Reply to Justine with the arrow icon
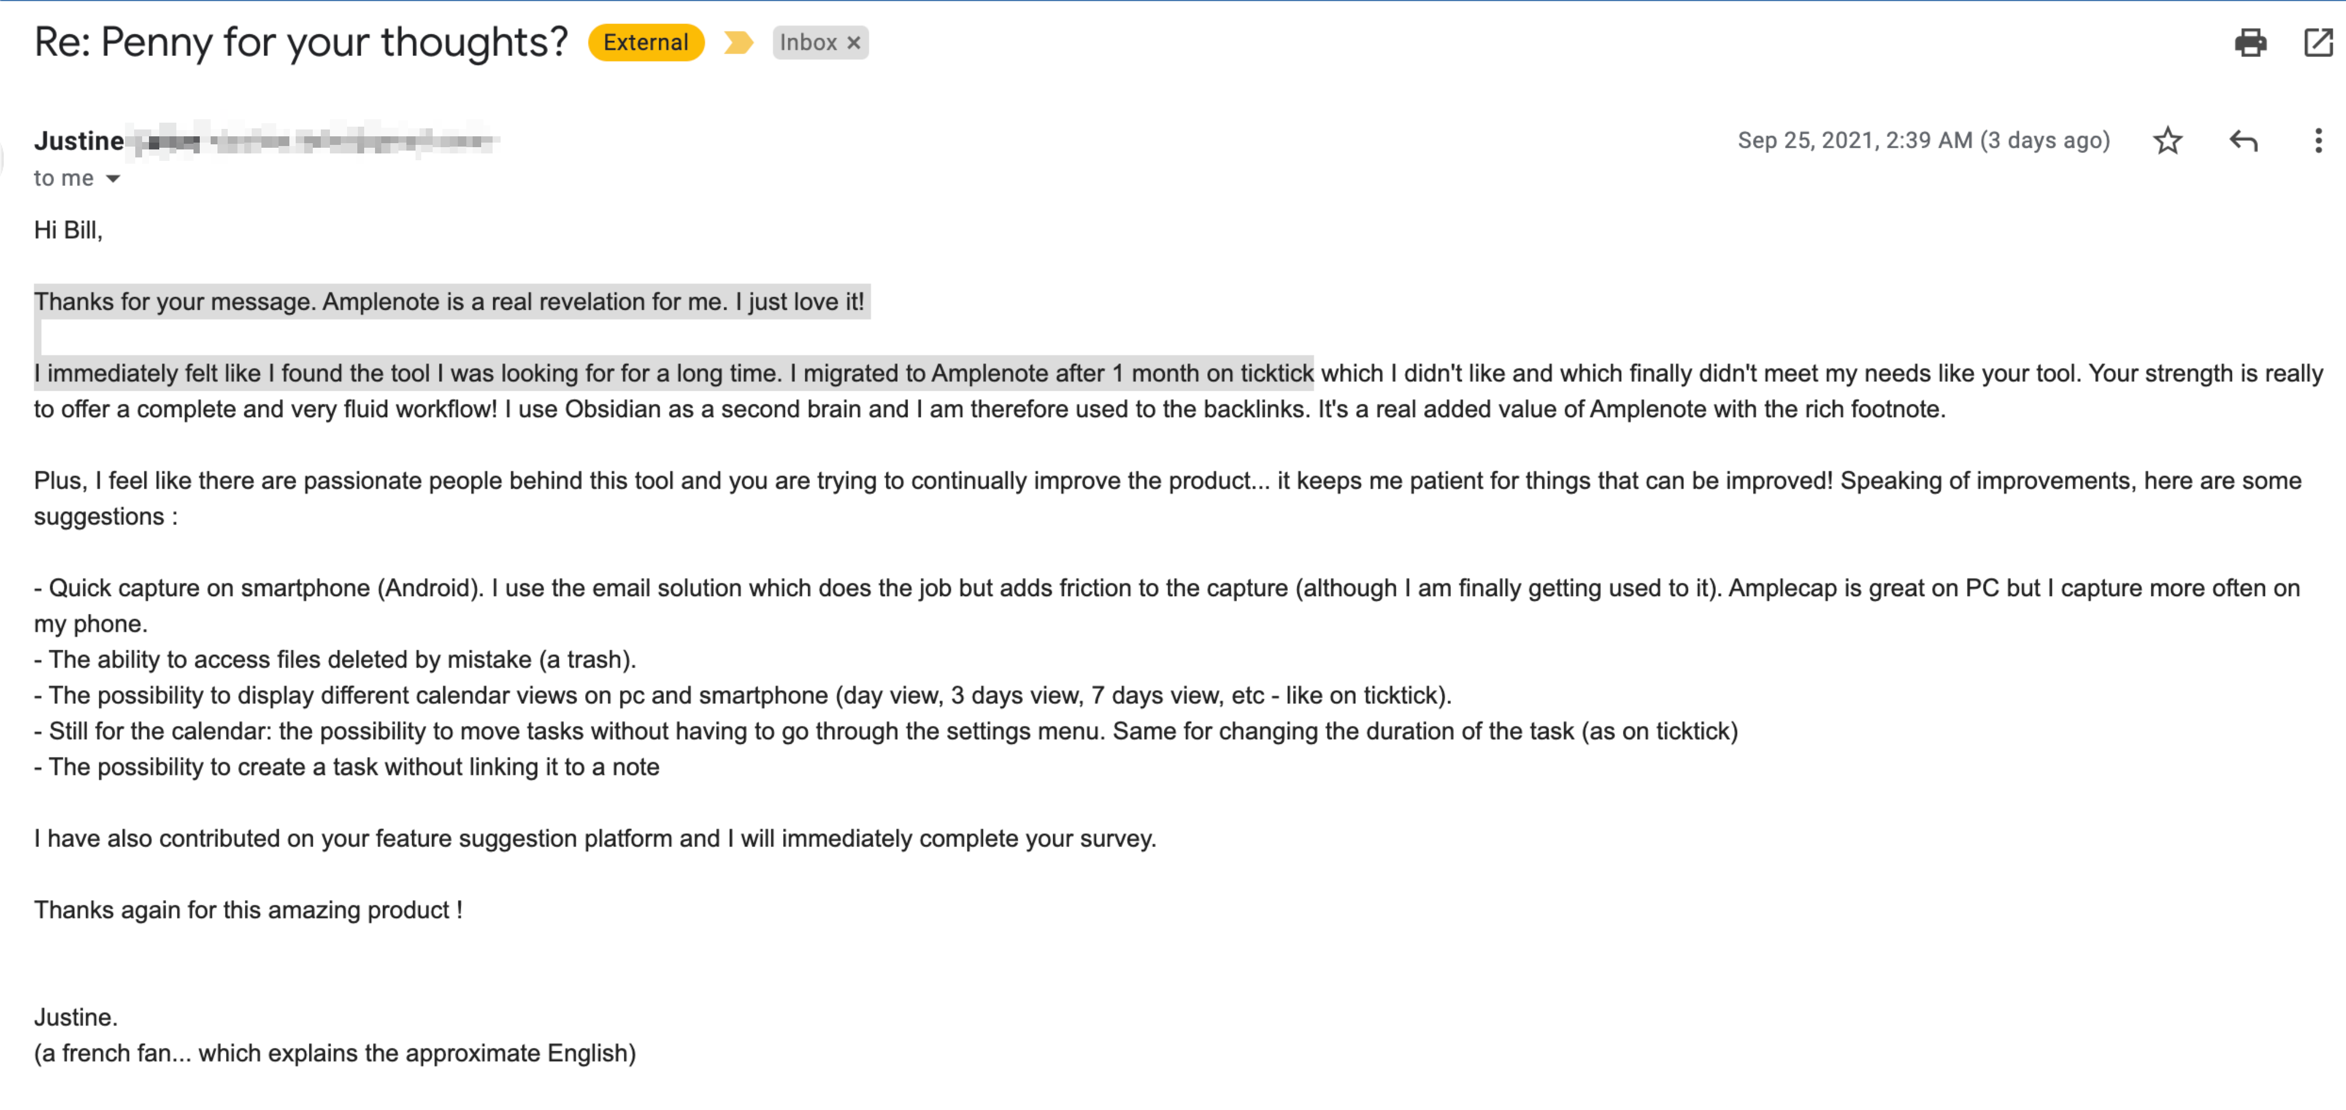Viewport: 2346px width, 1110px height. point(2243,140)
